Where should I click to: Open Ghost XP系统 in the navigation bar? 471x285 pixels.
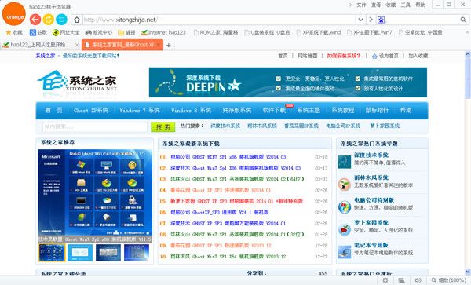click(91, 111)
